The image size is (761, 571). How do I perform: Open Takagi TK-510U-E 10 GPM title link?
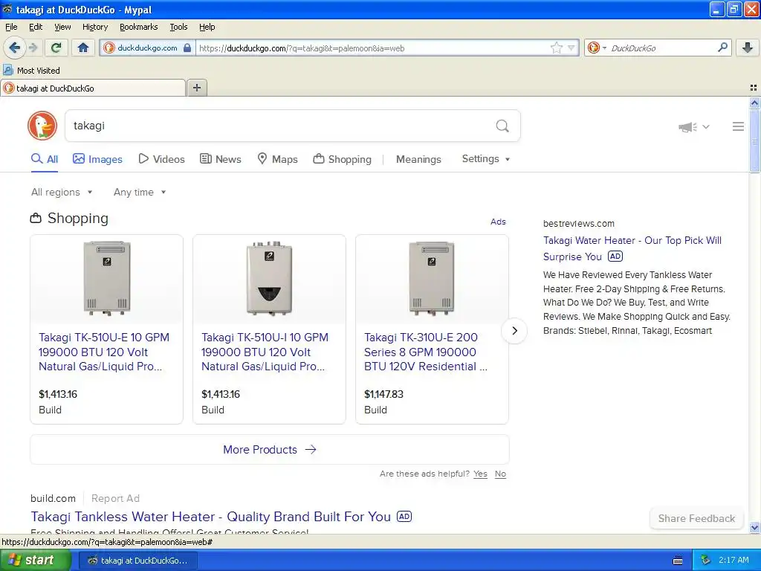(x=104, y=352)
